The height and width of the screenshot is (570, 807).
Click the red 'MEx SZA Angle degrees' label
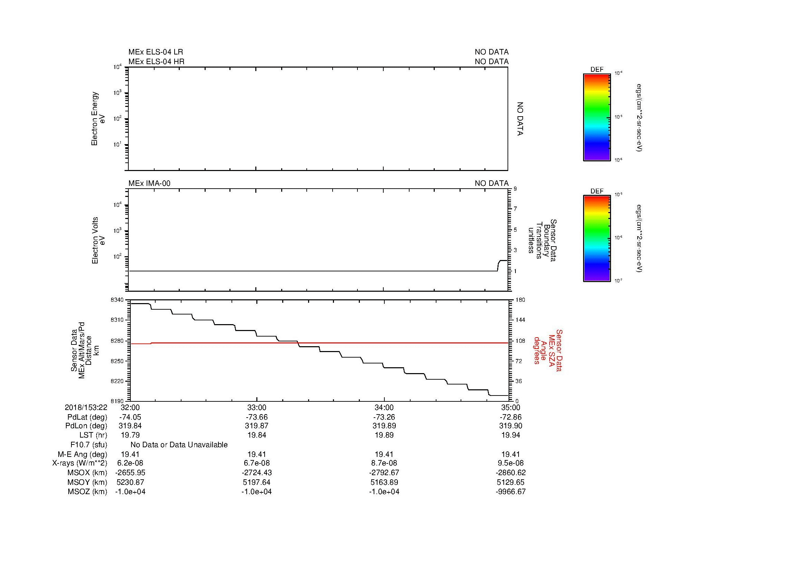(548, 350)
